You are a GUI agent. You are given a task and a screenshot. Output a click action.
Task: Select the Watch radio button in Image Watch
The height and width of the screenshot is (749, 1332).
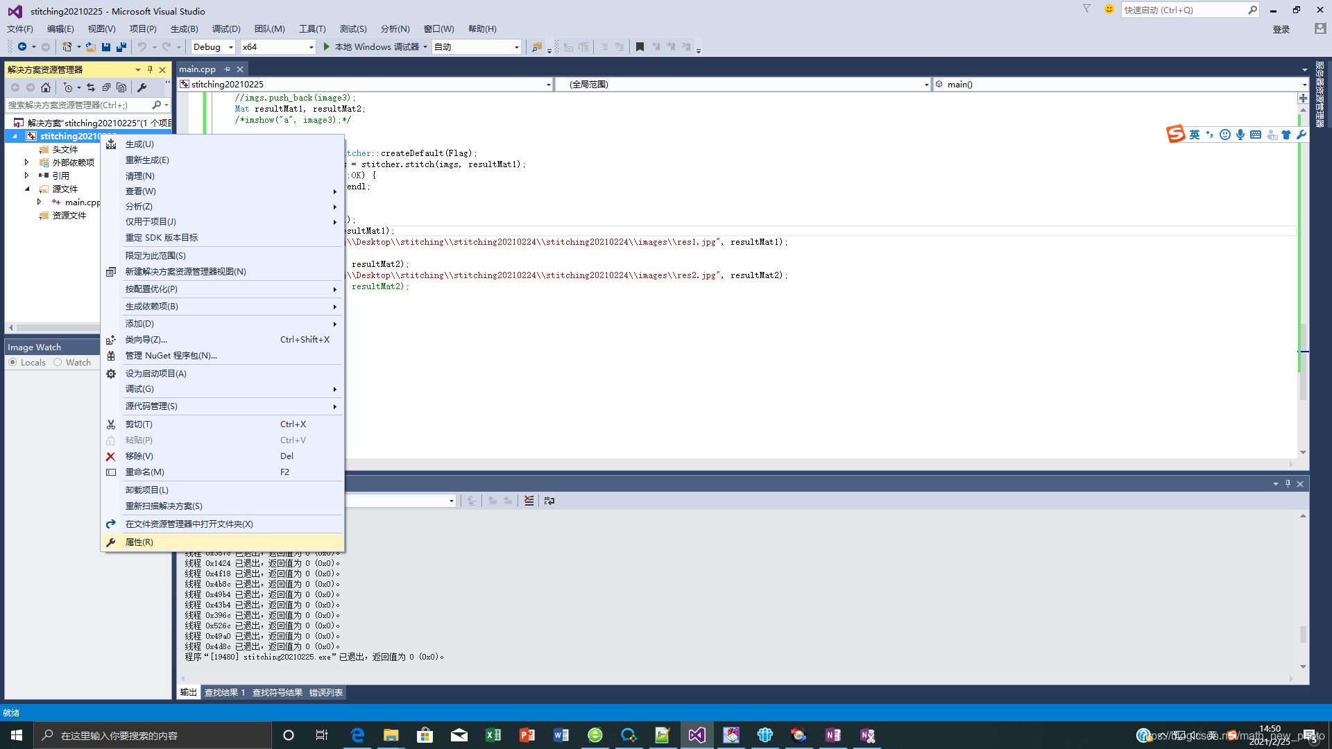[x=58, y=363]
